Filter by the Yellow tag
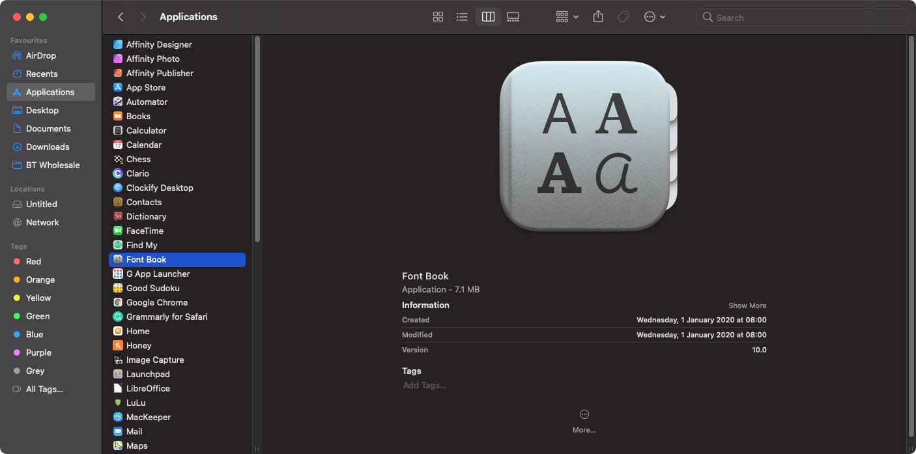Viewport: 916px width, 454px height. [x=51, y=298]
